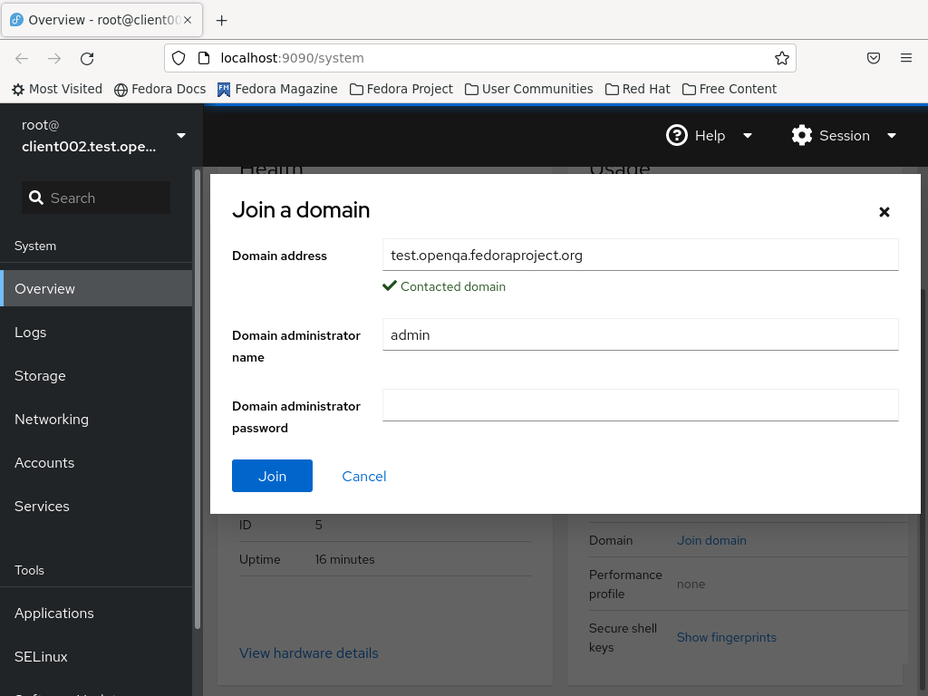
Task: Click the Fedora favicon on the tab
Action: pos(16,20)
